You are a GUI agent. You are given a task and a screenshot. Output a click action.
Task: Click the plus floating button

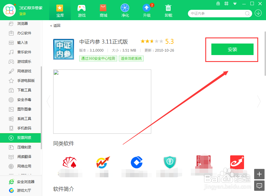[x=259, y=174]
